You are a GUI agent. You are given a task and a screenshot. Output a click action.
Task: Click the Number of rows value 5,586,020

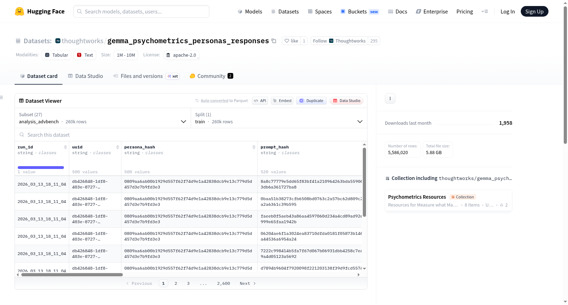pyautogui.click(x=398, y=153)
